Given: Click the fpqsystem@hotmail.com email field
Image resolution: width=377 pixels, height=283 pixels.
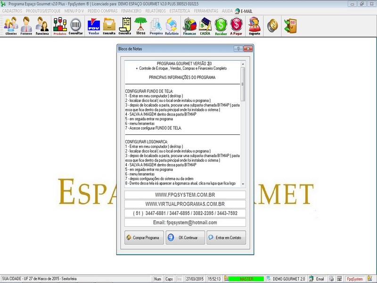Looking at the screenshot, I should [x=185, y=223].
